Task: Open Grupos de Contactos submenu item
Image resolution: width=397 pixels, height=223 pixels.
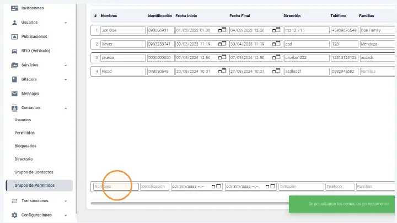Action: [34, 172]
